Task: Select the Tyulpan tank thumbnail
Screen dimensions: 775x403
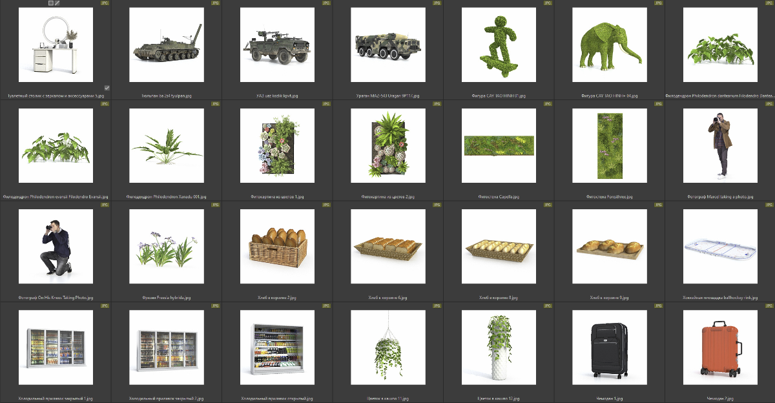Action: (166, 45)
